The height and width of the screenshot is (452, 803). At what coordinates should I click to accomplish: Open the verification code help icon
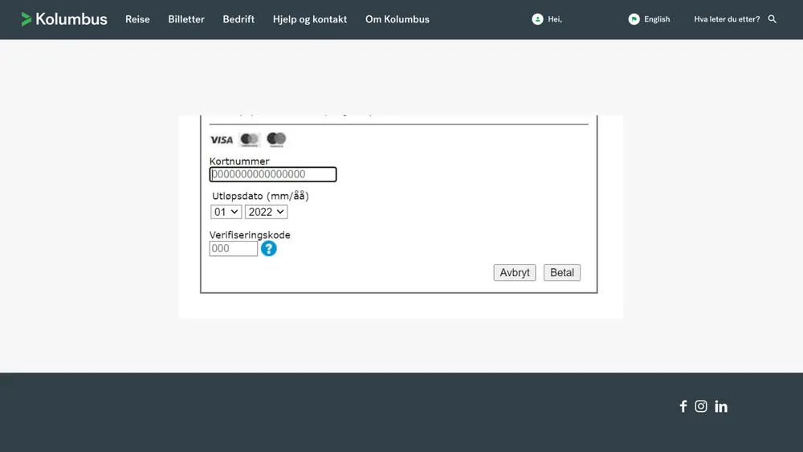tap(269, 249)
